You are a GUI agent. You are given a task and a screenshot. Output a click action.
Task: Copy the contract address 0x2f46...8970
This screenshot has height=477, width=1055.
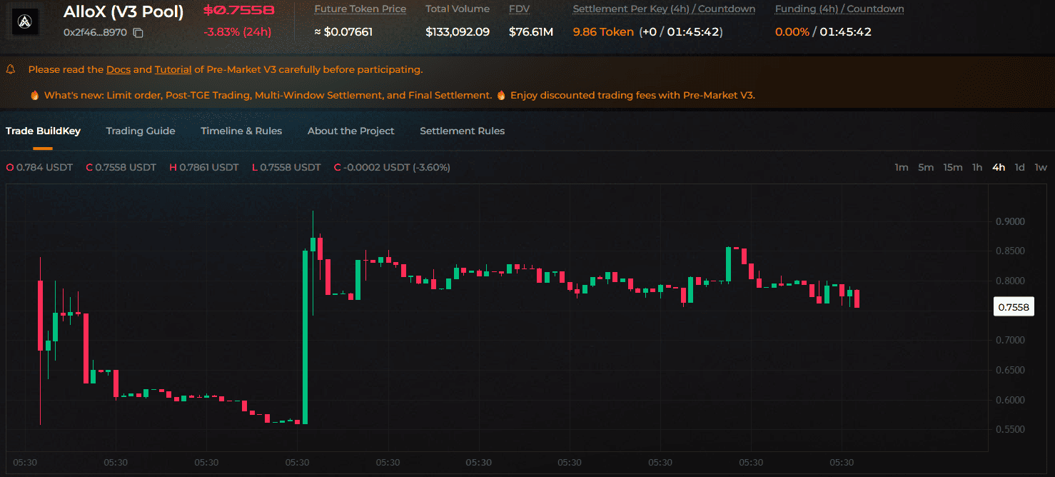[x=138, y=33]
